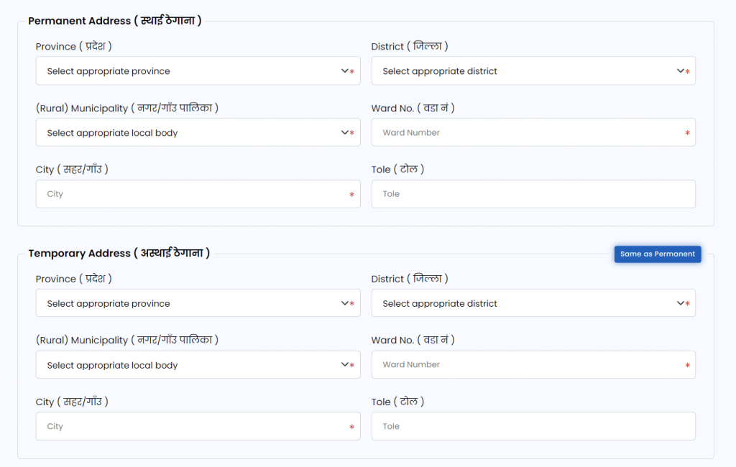736x467 pixels.
Task: Click chevron arrow in Permanent Province select
Action: (345, 71)
